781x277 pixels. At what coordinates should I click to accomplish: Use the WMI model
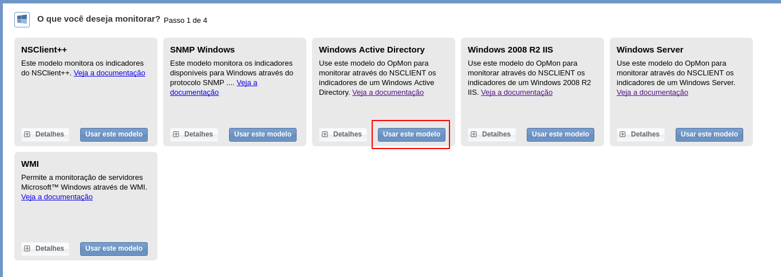point(114,249)
